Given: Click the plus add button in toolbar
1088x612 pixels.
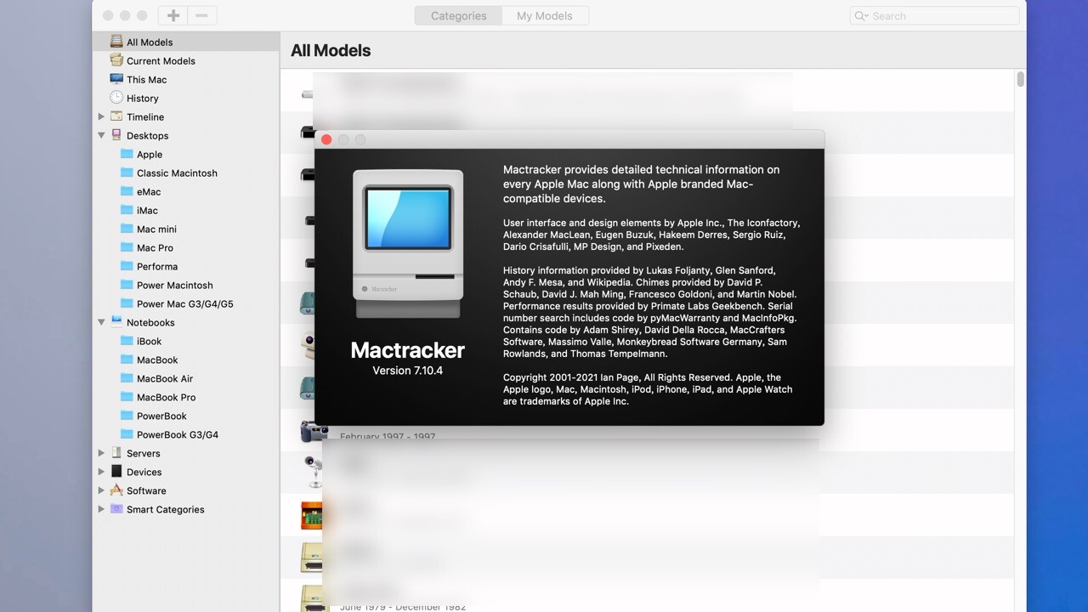Looking at the screenshot, I should click(x=173, y=15).
